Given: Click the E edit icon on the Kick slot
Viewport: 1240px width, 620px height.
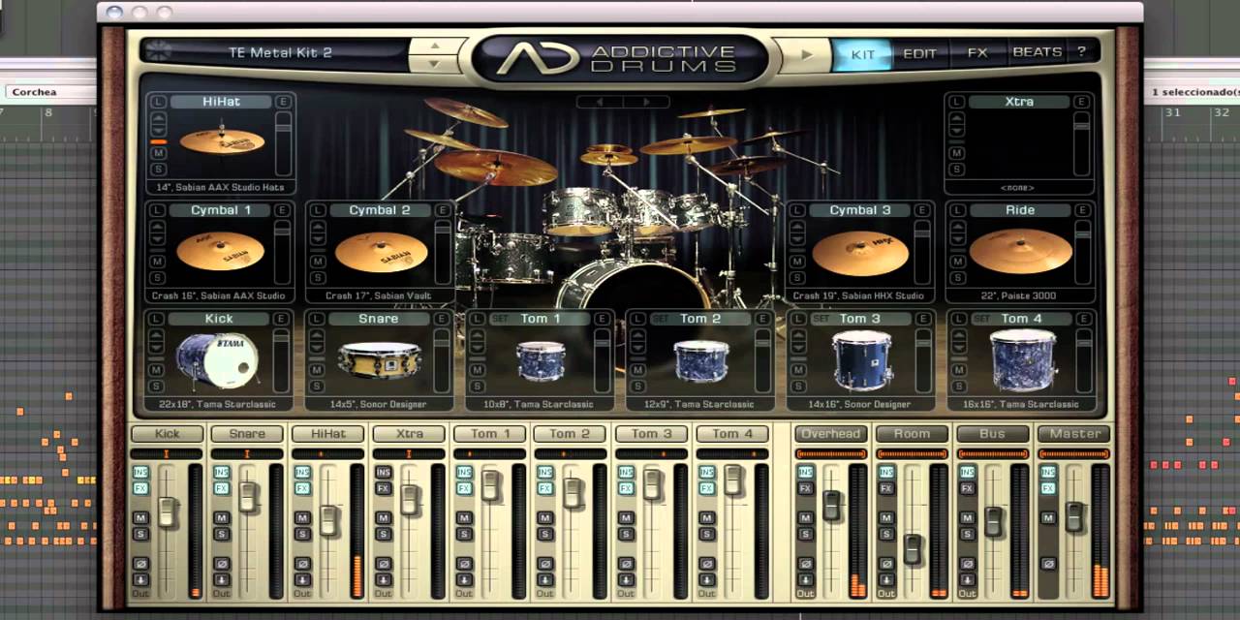Looking at the screenshot, I should coord(283,319).
